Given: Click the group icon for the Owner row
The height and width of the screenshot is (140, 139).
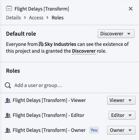Looking at the screenshot, I should 8,130.
